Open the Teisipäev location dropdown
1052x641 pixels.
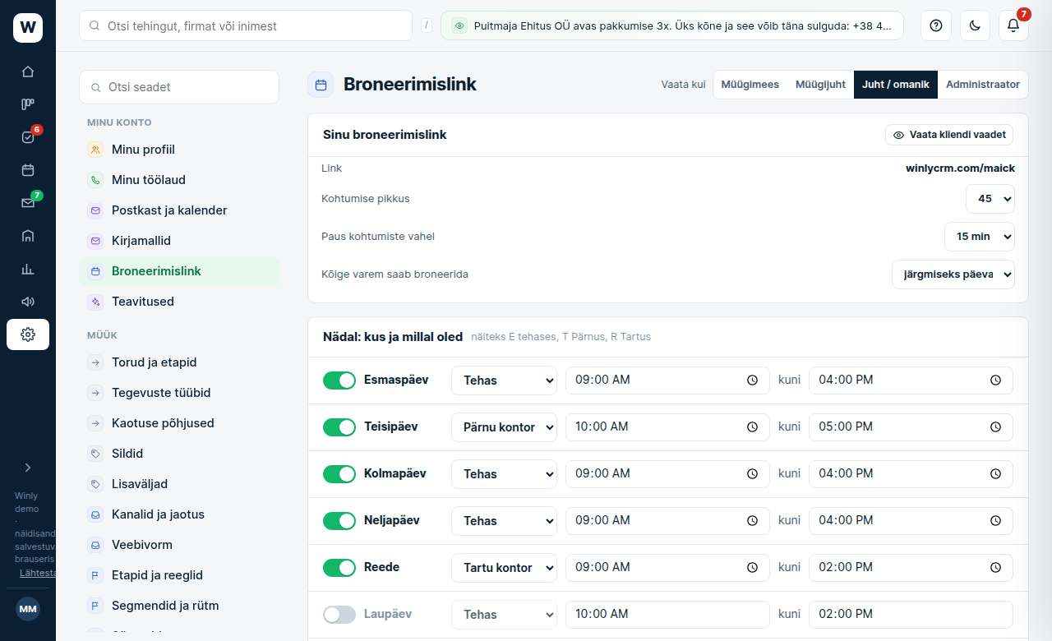[x=504, y=427]
